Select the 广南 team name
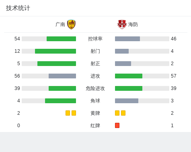Image resolution: width=191 pixels, height=152 pixels. point(60,24)
